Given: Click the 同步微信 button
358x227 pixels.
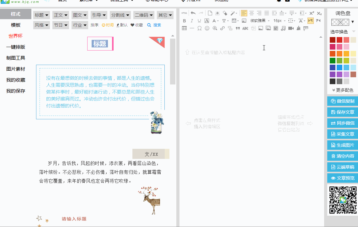Looking at the screenshot, I should (343, 123).
